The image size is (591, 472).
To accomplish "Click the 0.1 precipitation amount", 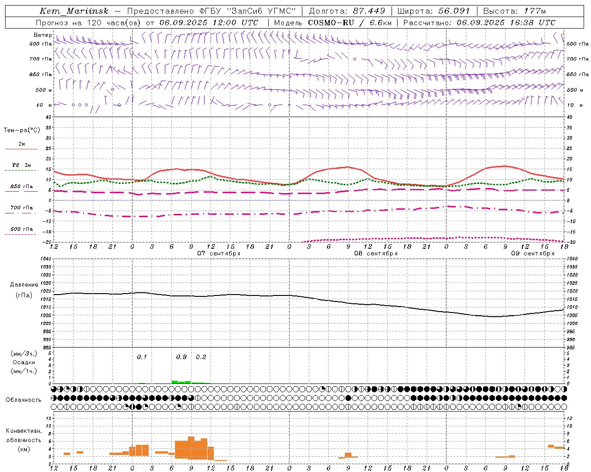I will pyautogui.click(x=142, y=357).
